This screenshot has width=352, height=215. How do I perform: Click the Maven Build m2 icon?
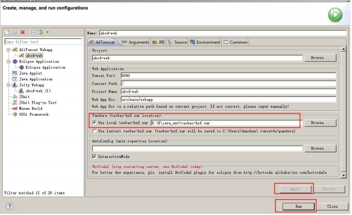click(15, 109)
